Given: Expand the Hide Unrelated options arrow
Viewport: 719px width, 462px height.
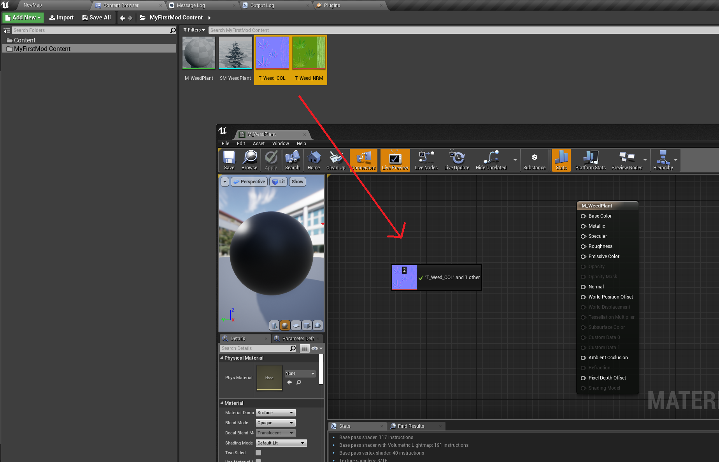Looking at the screenshot, I should (515, 160).
